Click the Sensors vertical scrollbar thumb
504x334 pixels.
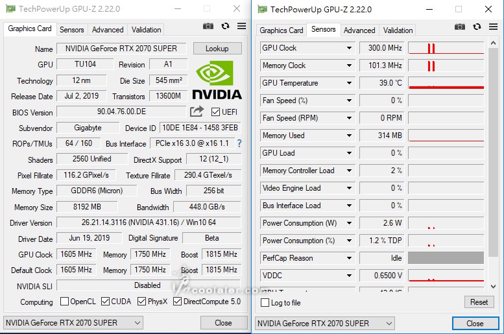tap(494, 152)
